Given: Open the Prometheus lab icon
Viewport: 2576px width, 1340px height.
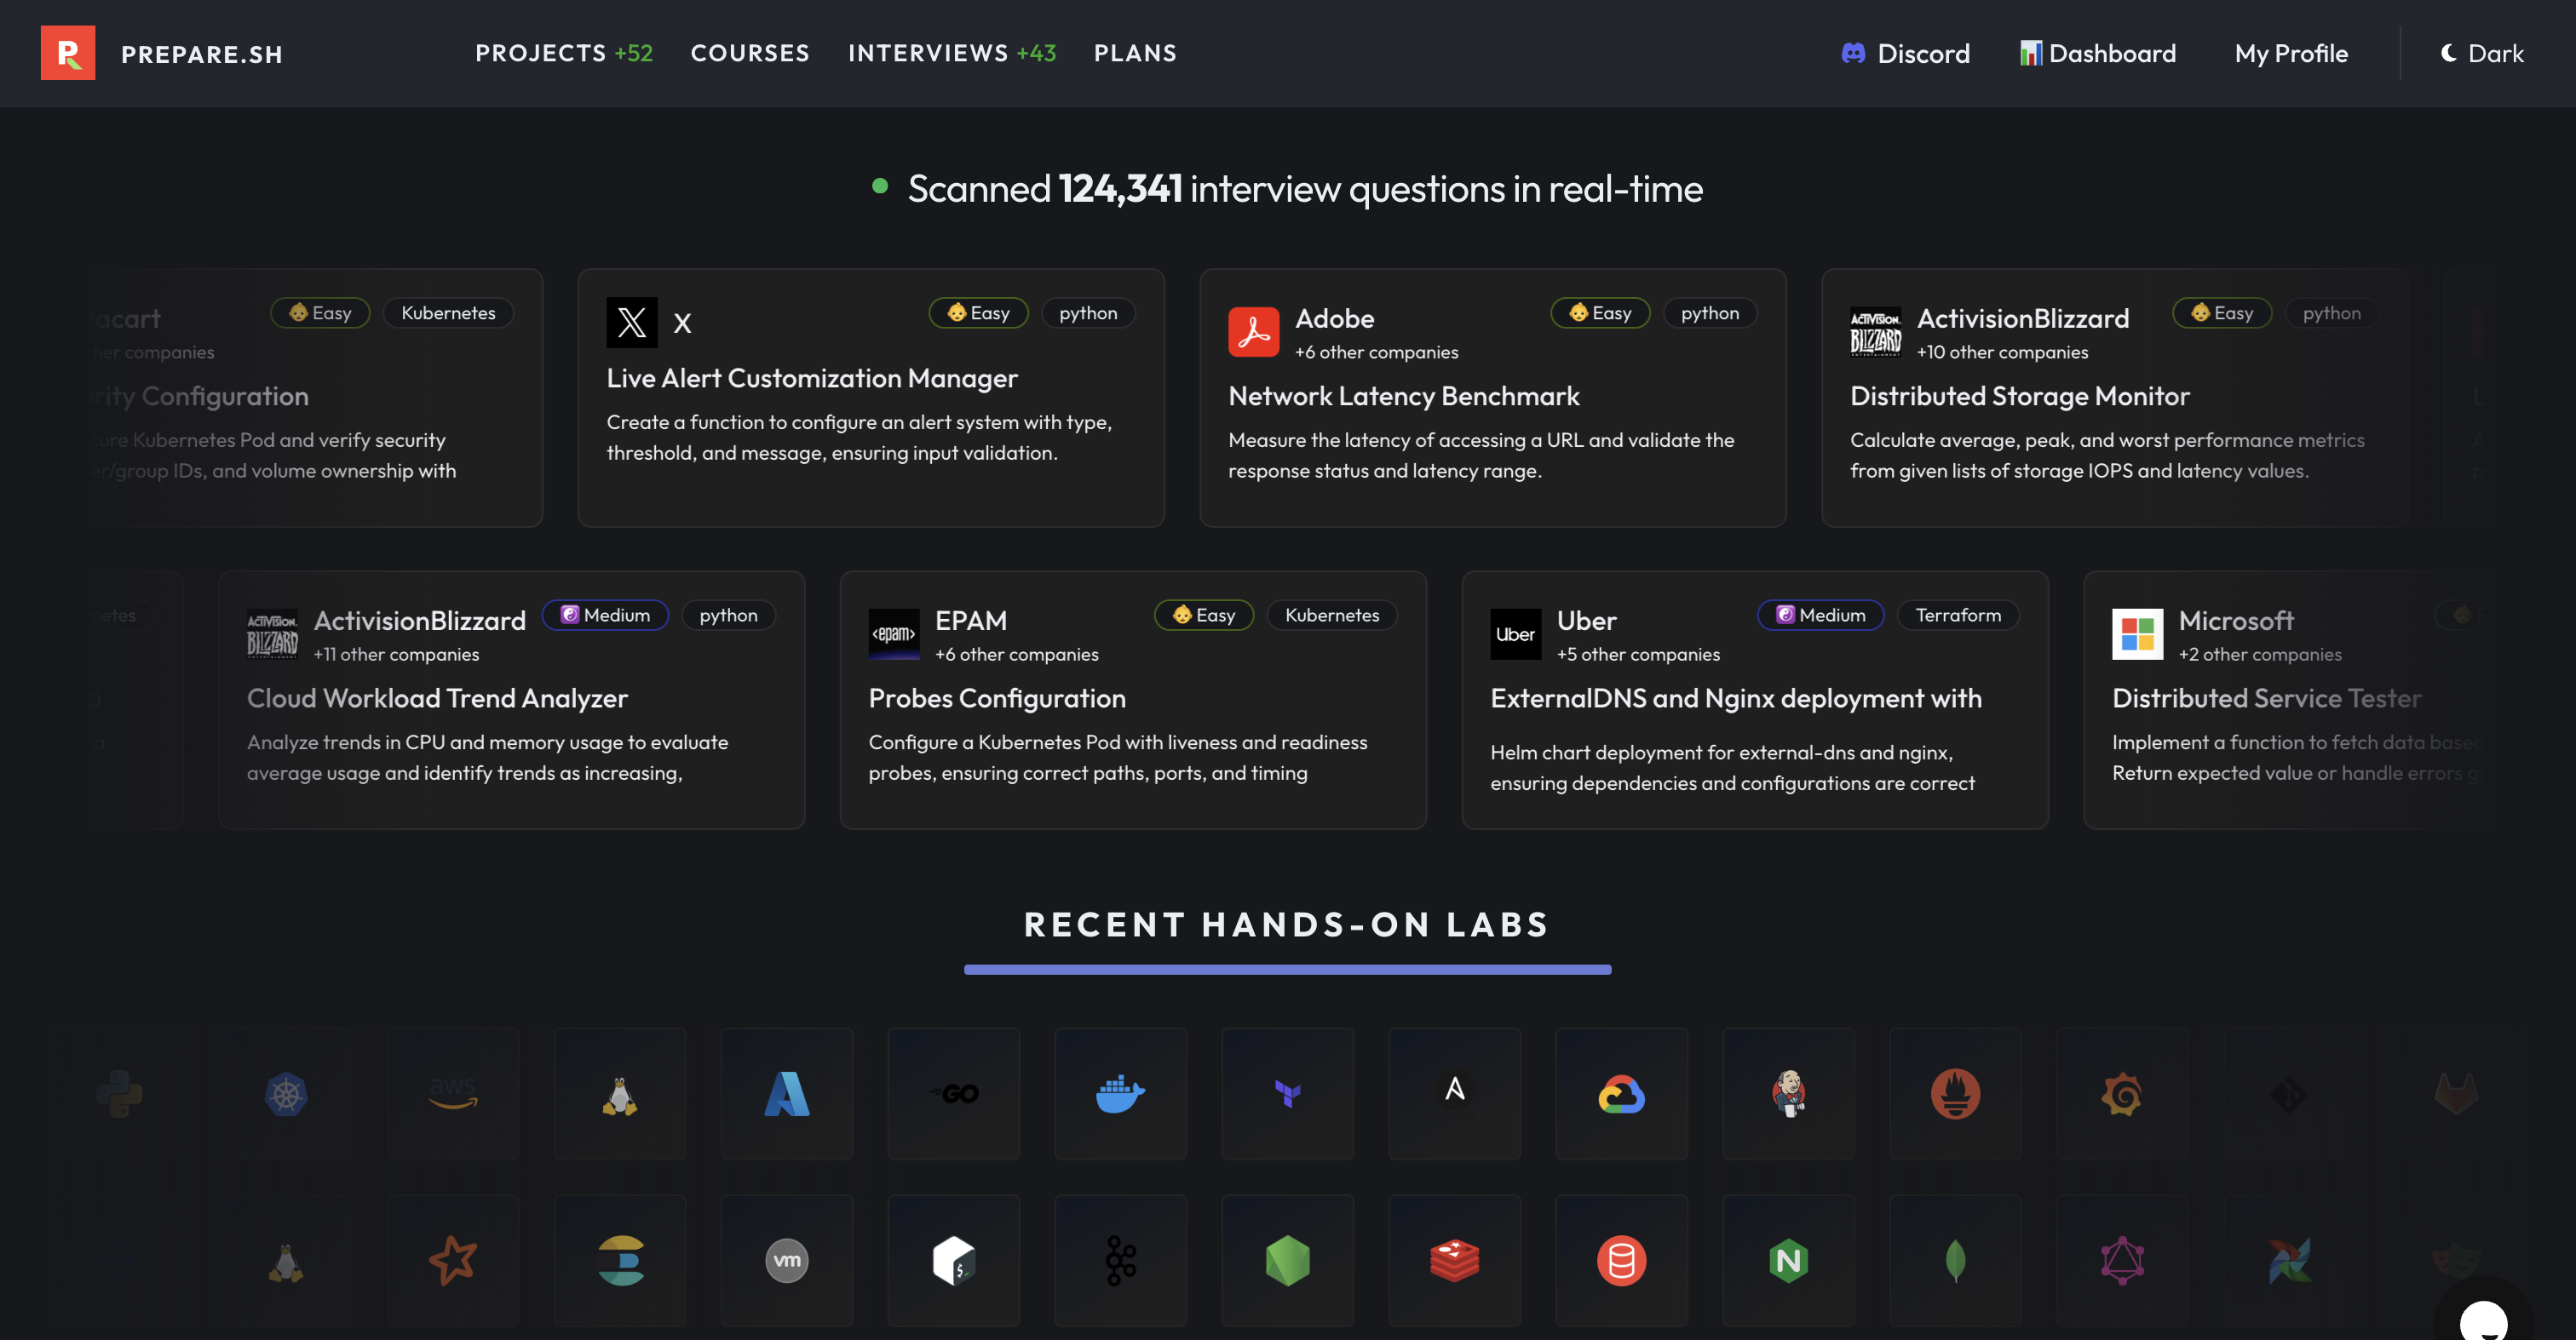Looking at the screenshot, I should point(1956,1094).
